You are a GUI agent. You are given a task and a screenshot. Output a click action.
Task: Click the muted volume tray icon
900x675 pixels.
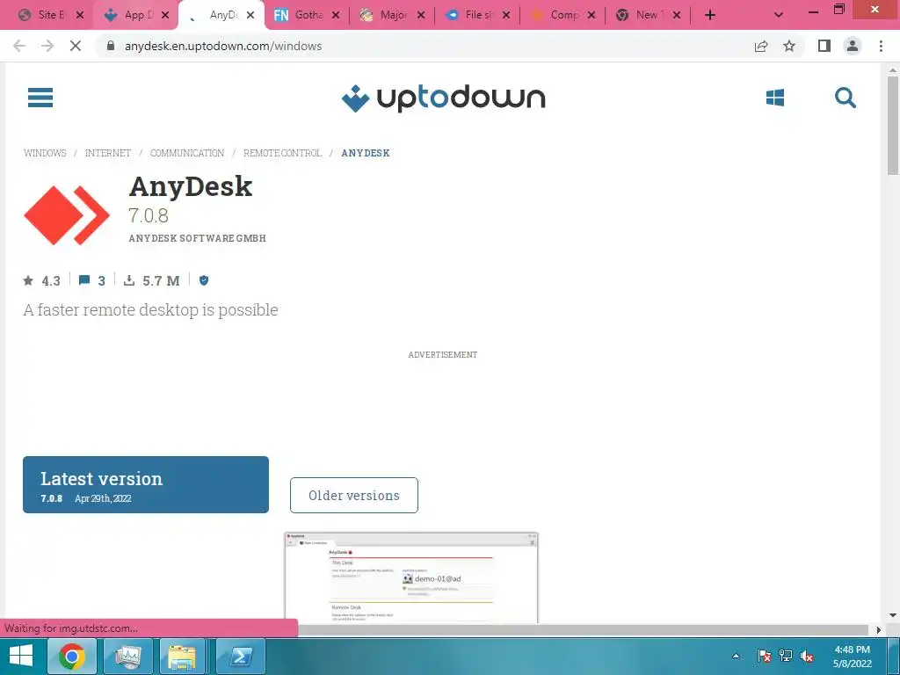coord(807,656)
